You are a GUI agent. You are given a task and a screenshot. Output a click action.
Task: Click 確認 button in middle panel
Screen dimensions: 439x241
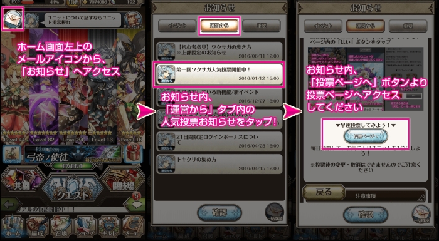tap(219, 213)
